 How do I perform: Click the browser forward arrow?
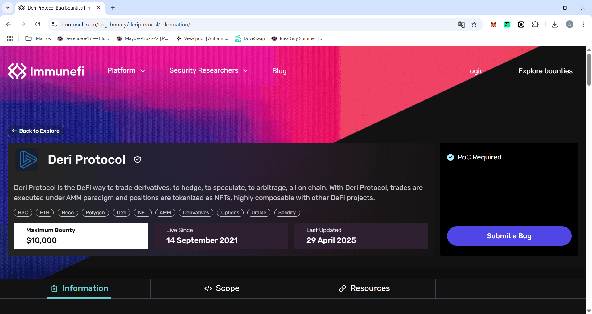[23, 24]
